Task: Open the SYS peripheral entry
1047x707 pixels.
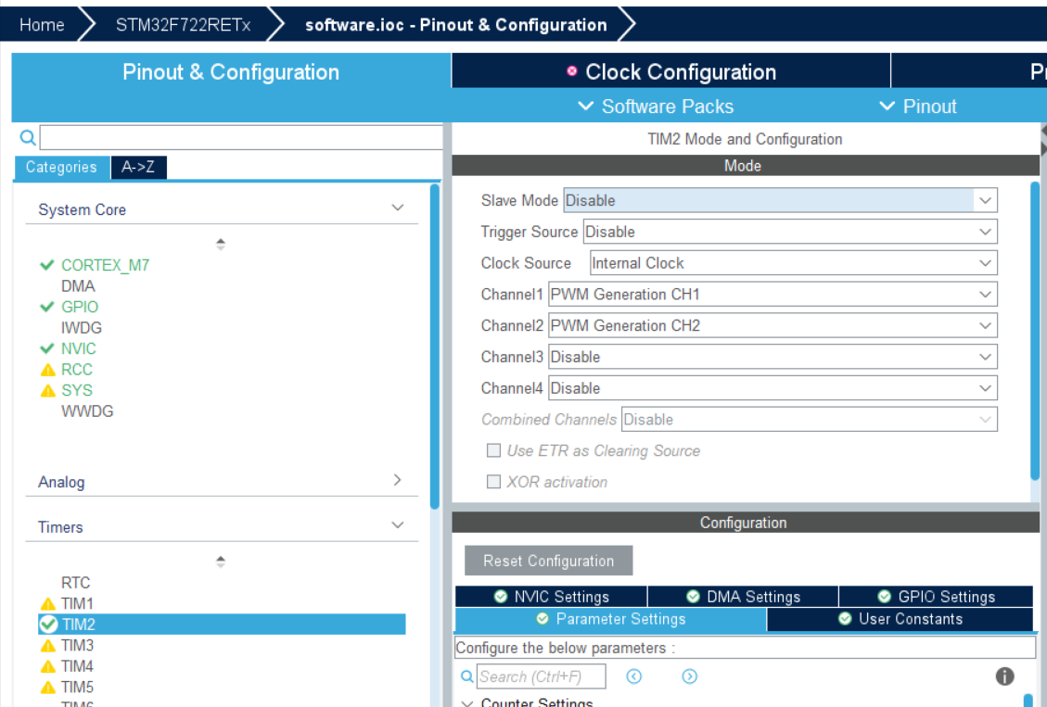Action: (77, 390)
